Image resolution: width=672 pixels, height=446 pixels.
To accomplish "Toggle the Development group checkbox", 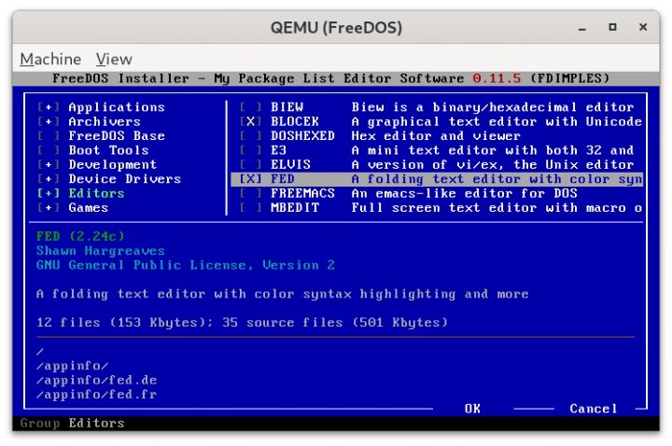I will [49, 164].
